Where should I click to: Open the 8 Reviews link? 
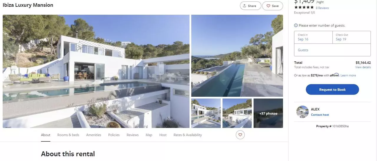point(322,8)
